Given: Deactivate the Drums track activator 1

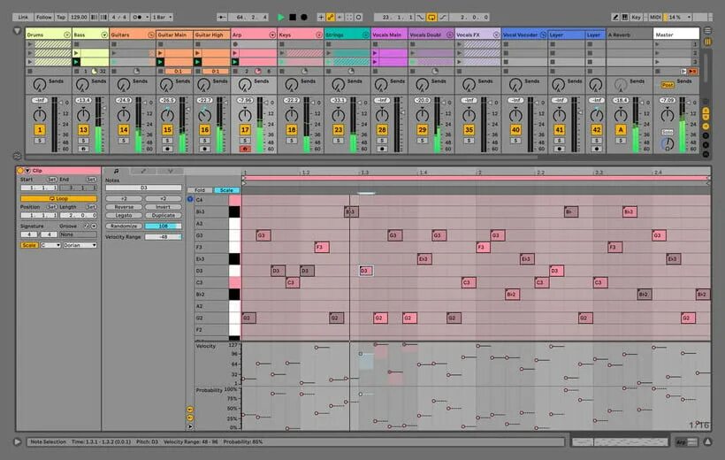Looking at the screenshot, I should tap(40, 130).
